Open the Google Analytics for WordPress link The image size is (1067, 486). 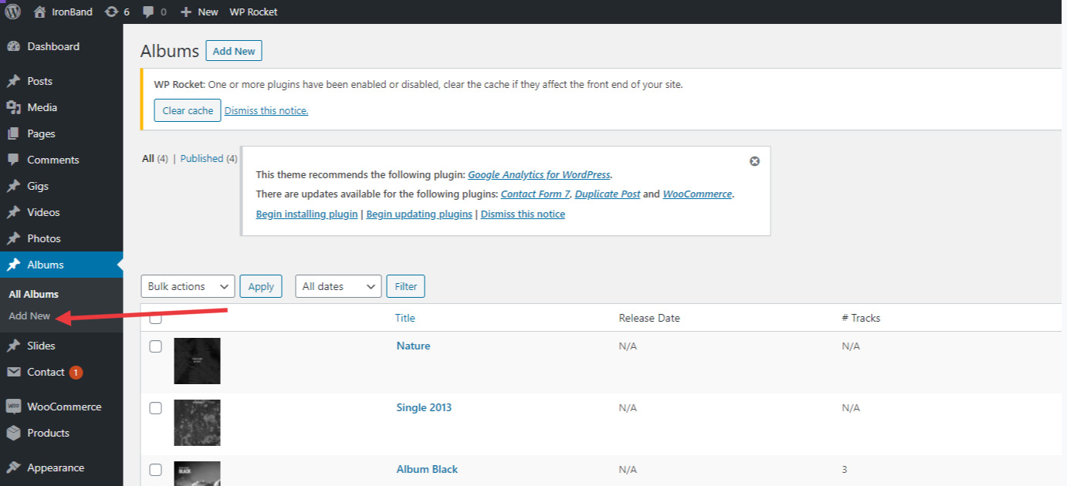539,174
